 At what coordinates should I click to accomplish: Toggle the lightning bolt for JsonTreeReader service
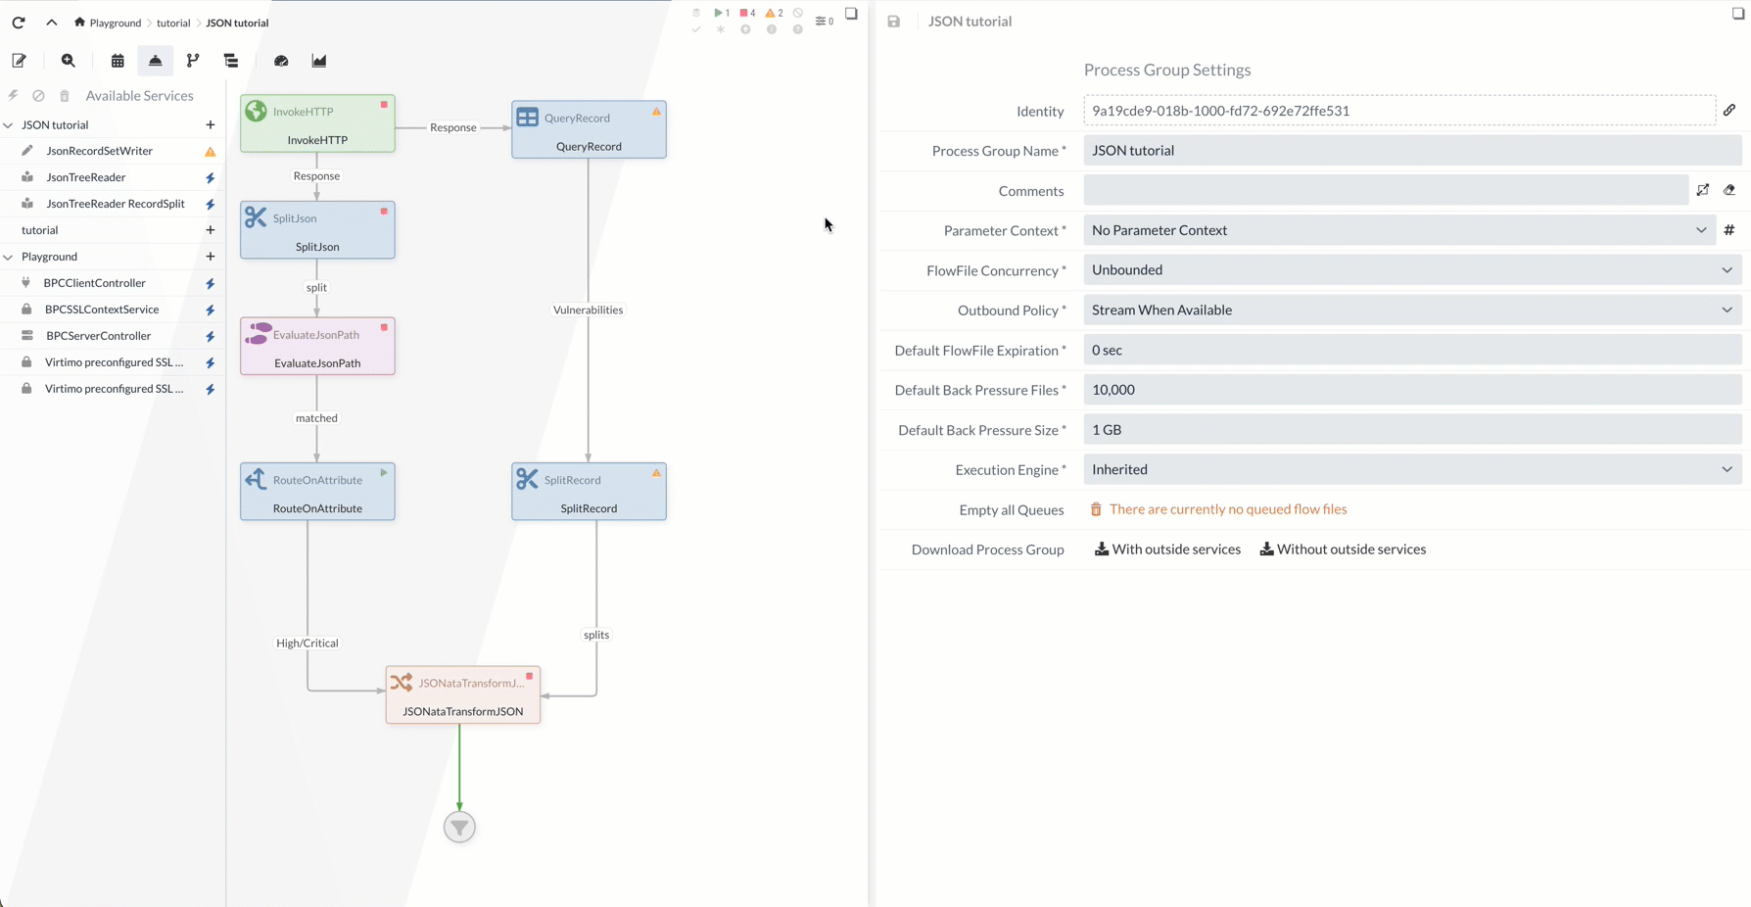(x=210, y=178)
